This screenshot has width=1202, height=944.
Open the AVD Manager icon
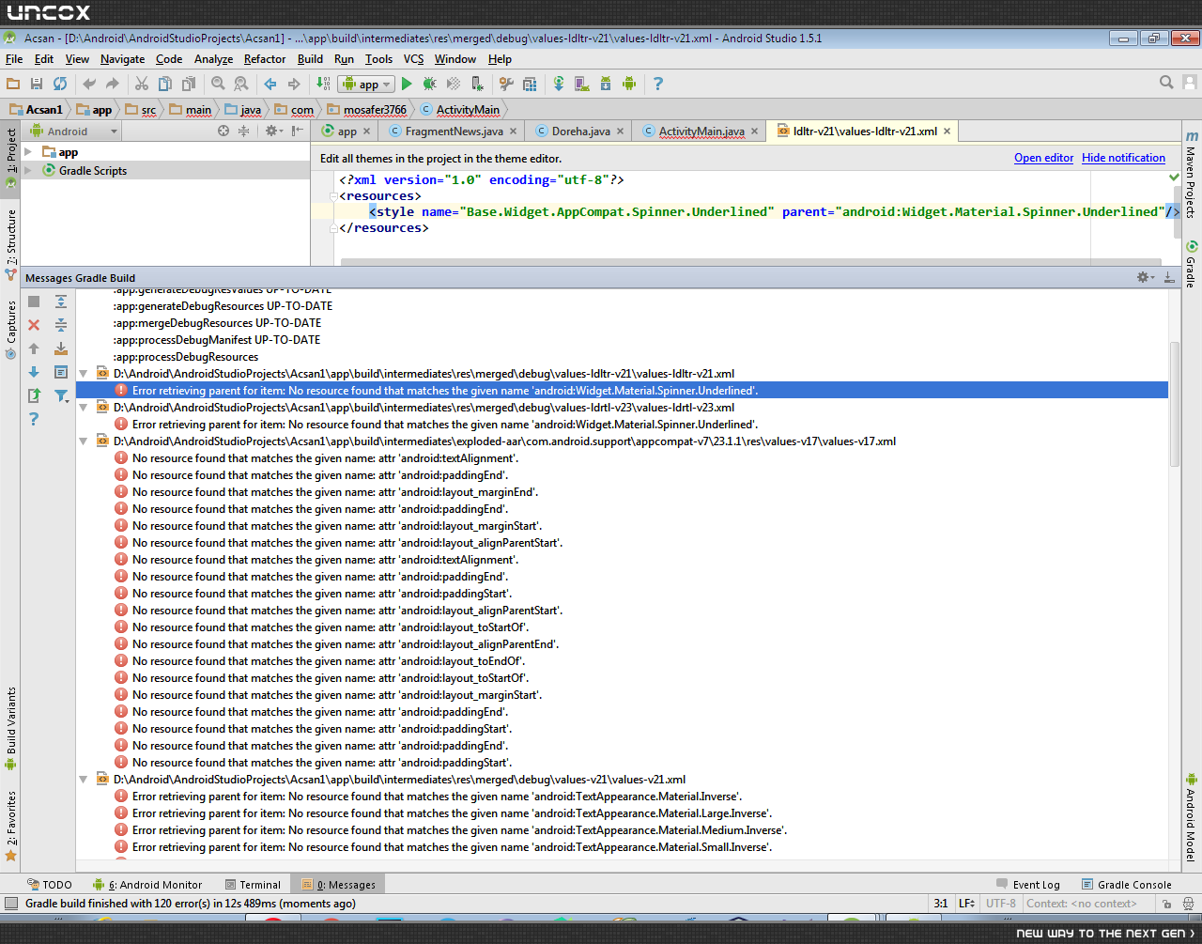tap(581, 84)
